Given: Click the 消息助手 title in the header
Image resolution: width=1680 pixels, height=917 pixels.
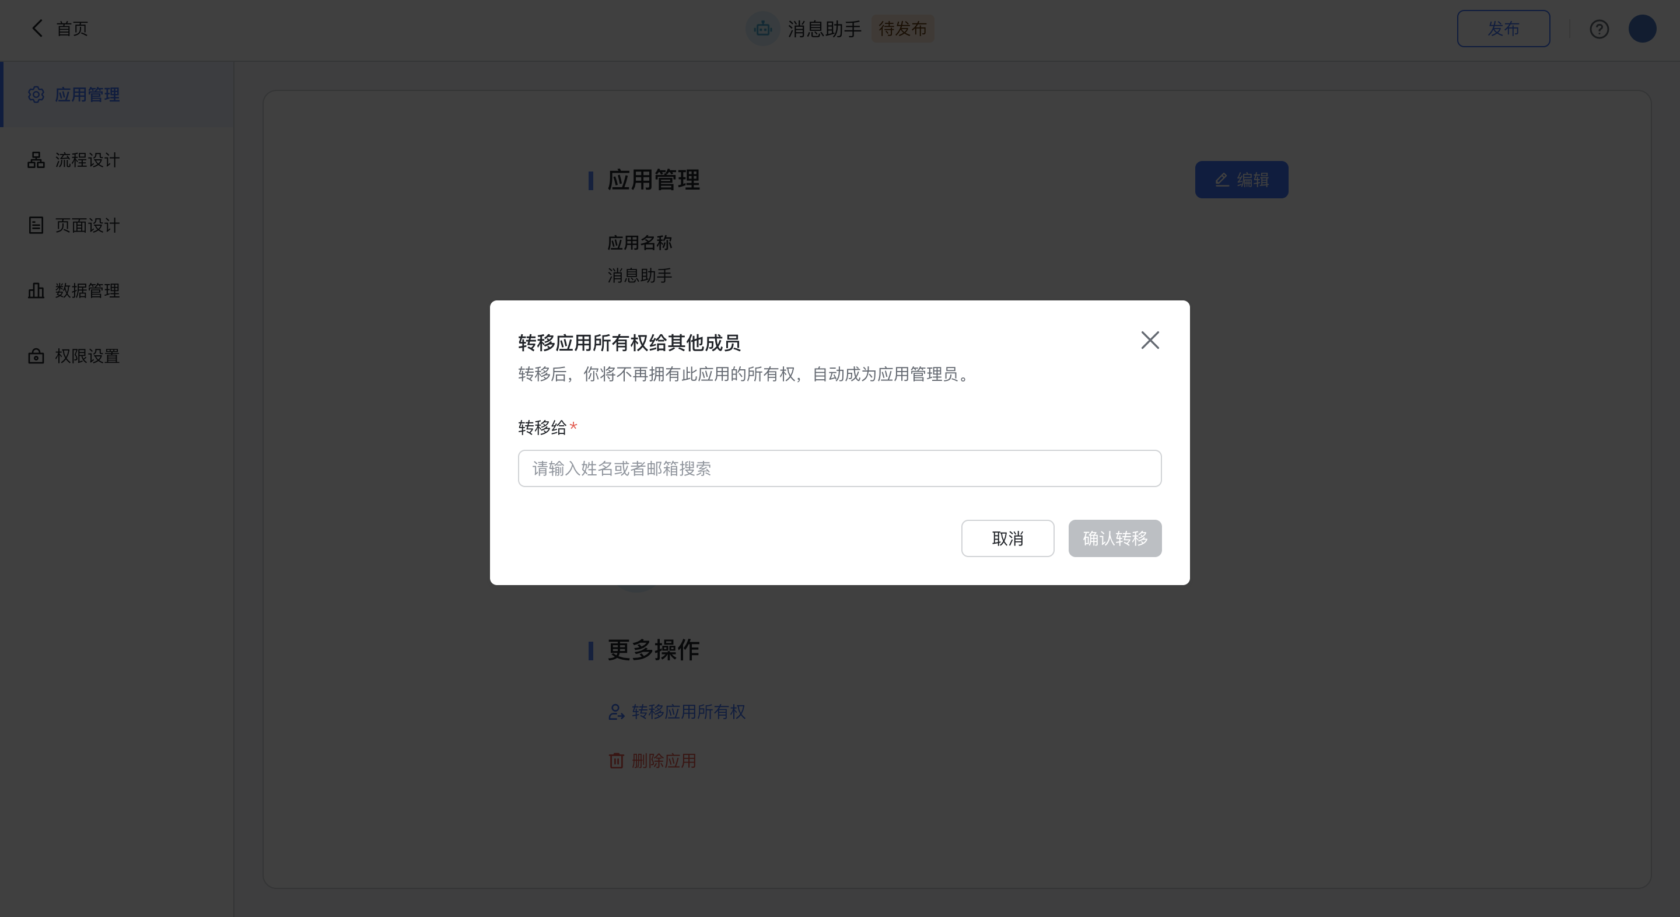Looking at the screenshot, I should point(824,29).
